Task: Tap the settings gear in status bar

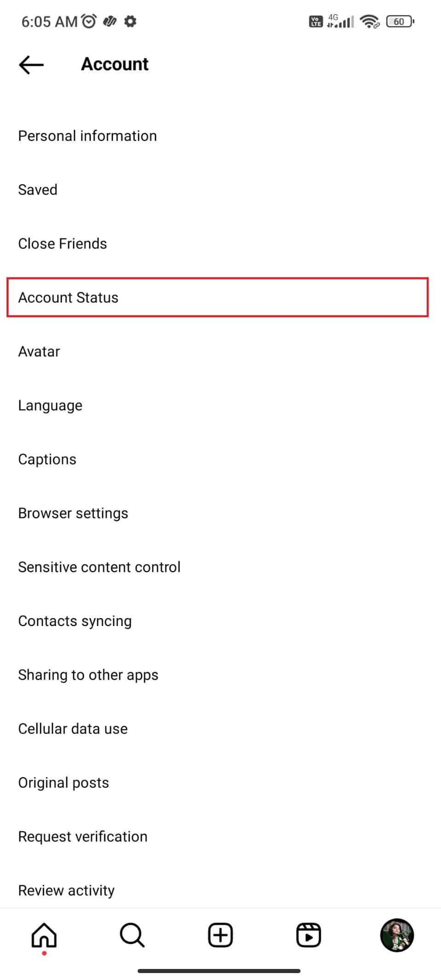Action: [x=131, y=21]
